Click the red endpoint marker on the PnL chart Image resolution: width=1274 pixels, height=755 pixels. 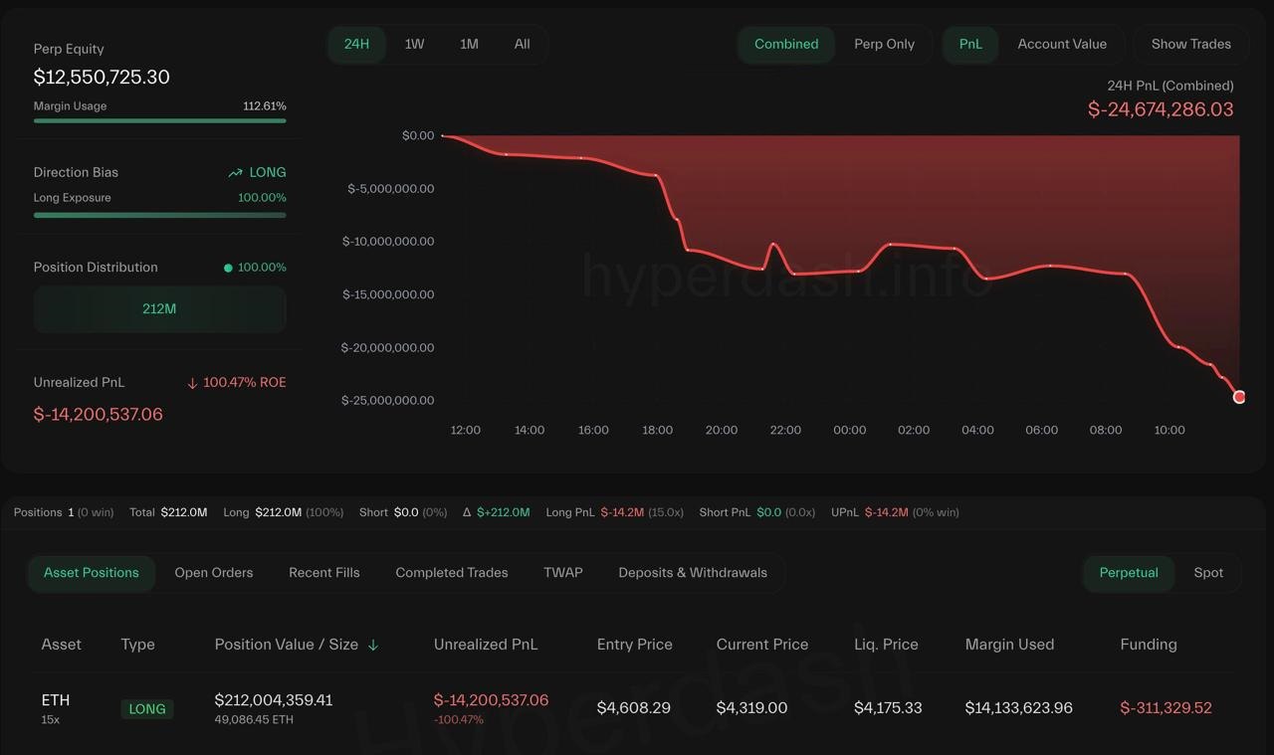(1239, 397)
